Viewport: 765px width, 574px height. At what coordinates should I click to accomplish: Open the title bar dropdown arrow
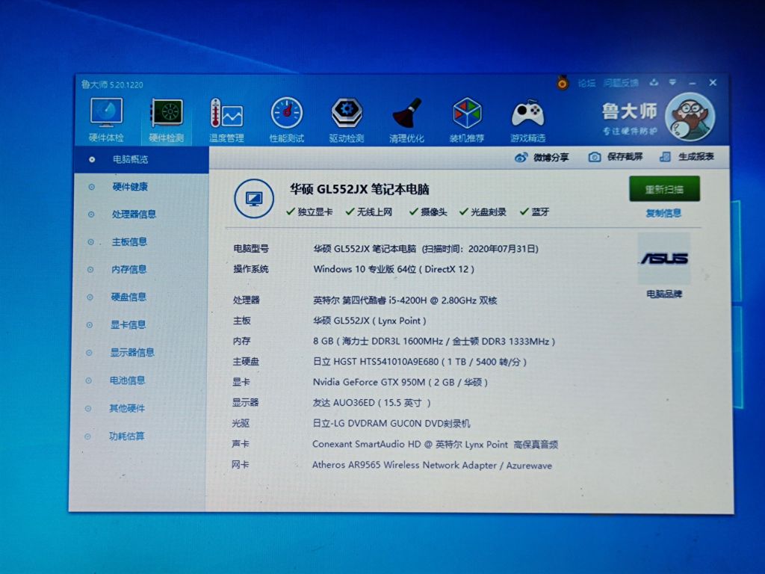point(674,82)
